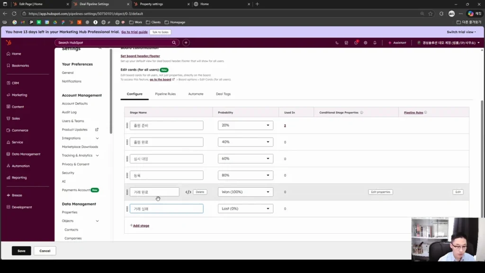Click Edit properties button in Won row

tap(380, 192)
